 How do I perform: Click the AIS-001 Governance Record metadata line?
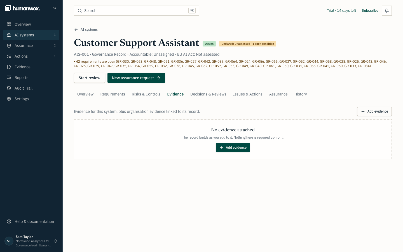click(147, 55)
